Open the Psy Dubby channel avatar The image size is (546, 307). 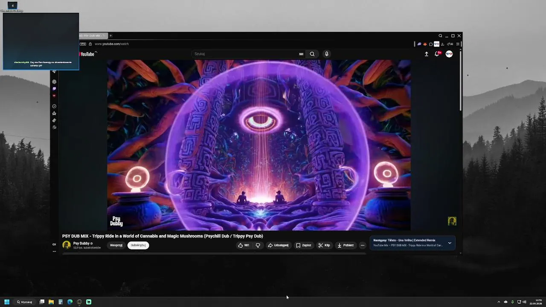click(67, 245)
